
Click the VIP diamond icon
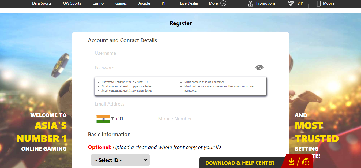tap(291, 3)
